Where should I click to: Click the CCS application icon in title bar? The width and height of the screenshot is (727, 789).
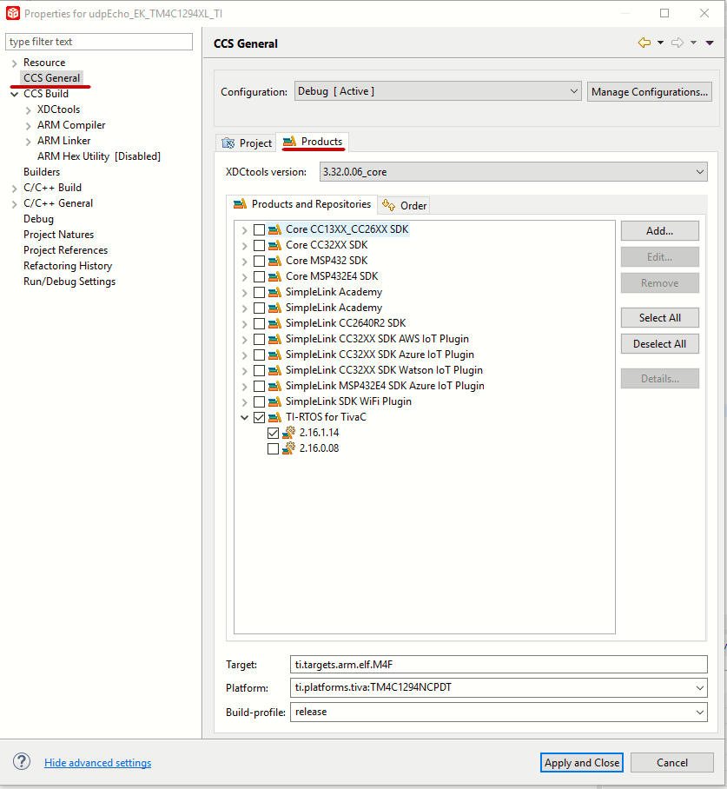click(x=12, y=13)
